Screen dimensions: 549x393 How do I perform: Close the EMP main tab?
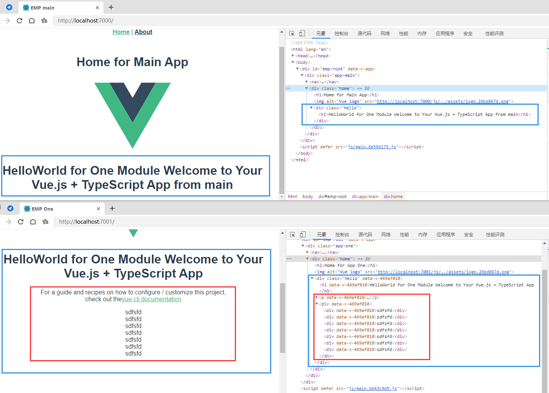(x=97, y=8)
